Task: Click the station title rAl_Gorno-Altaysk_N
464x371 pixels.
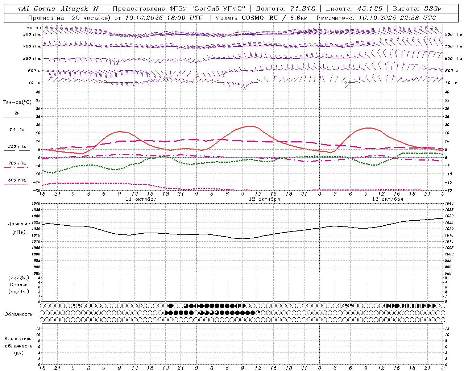Action: point(58,9)
